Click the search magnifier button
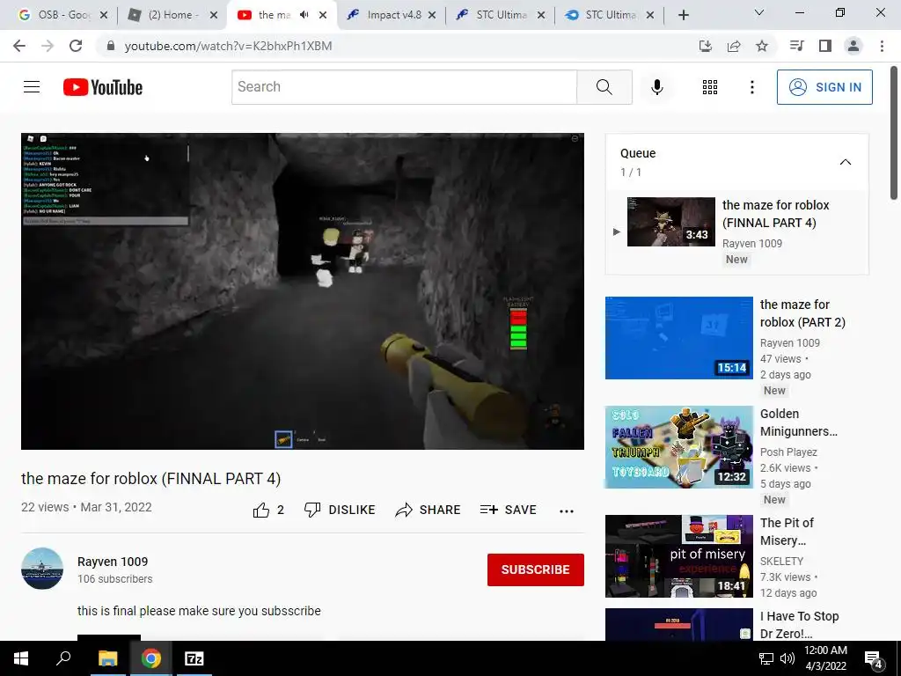Viewport: 901px width, 676px height. pyautogui.click(x=604, y=87)
